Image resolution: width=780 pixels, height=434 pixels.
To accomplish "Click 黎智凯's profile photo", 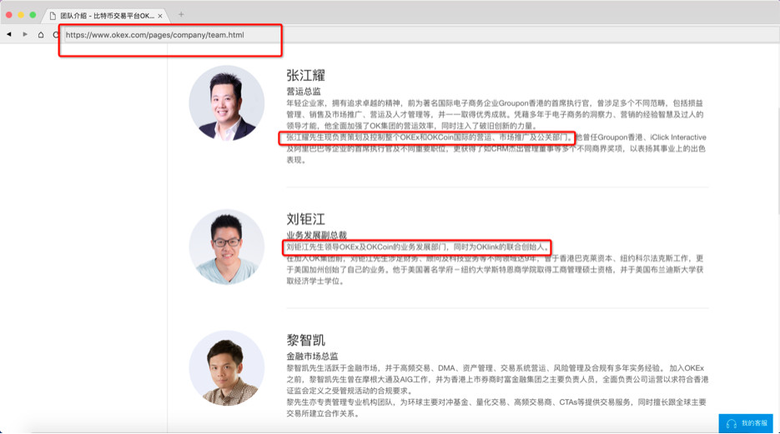I will (226, 368).
